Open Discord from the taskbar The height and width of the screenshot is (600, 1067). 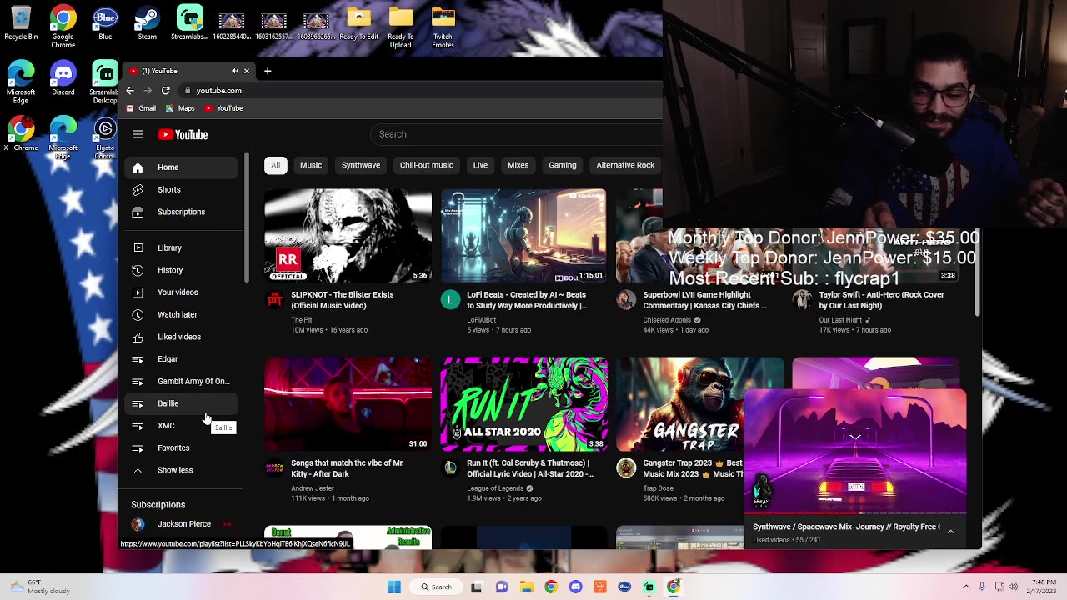click(x=575, y=587)
